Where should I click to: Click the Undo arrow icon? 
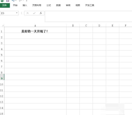click(13, 1)
